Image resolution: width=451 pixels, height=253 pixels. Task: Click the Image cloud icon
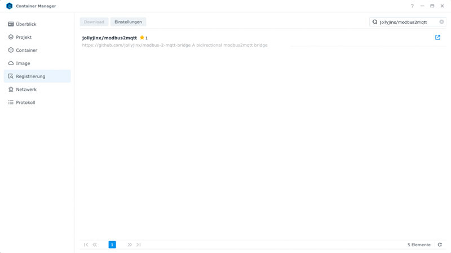pos(11,64)
